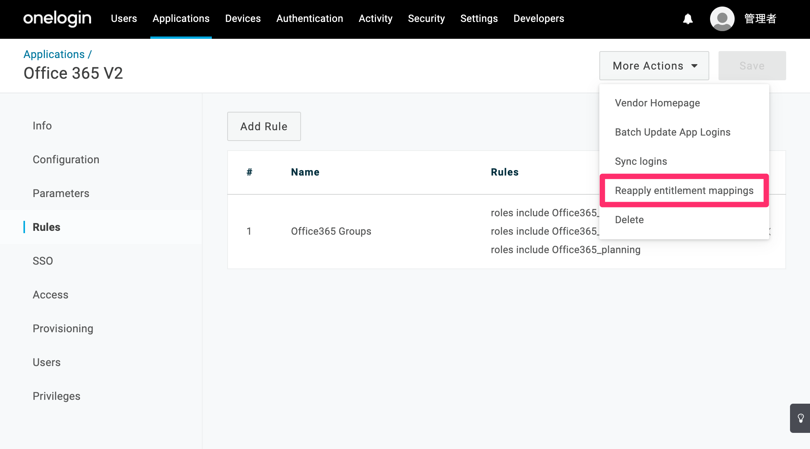Choose Vendor Homepage from the menu
This screenshot has width=810, height=449.
(657, 103)
